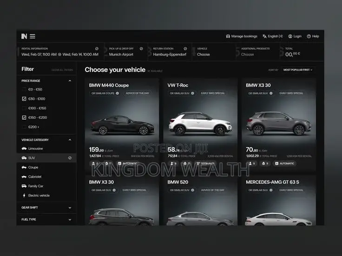This screenshot has width=342, height=256.
Task: Collapse the Vehicle Category section
Action: (x=70, y=140)
